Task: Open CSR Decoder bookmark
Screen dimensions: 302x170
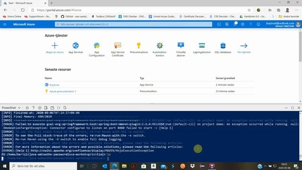Action: [223, 17]
